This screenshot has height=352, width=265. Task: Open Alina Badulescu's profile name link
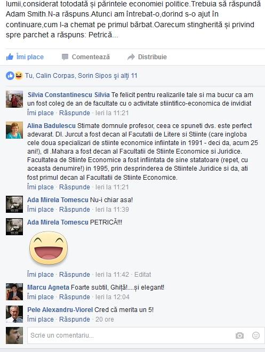pyautogui.click(x=51, y=126)
